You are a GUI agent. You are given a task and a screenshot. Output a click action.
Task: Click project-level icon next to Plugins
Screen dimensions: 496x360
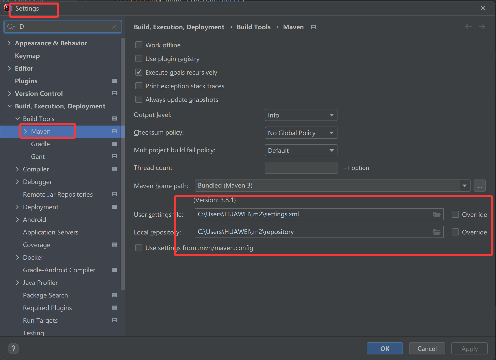pos(114,81)
